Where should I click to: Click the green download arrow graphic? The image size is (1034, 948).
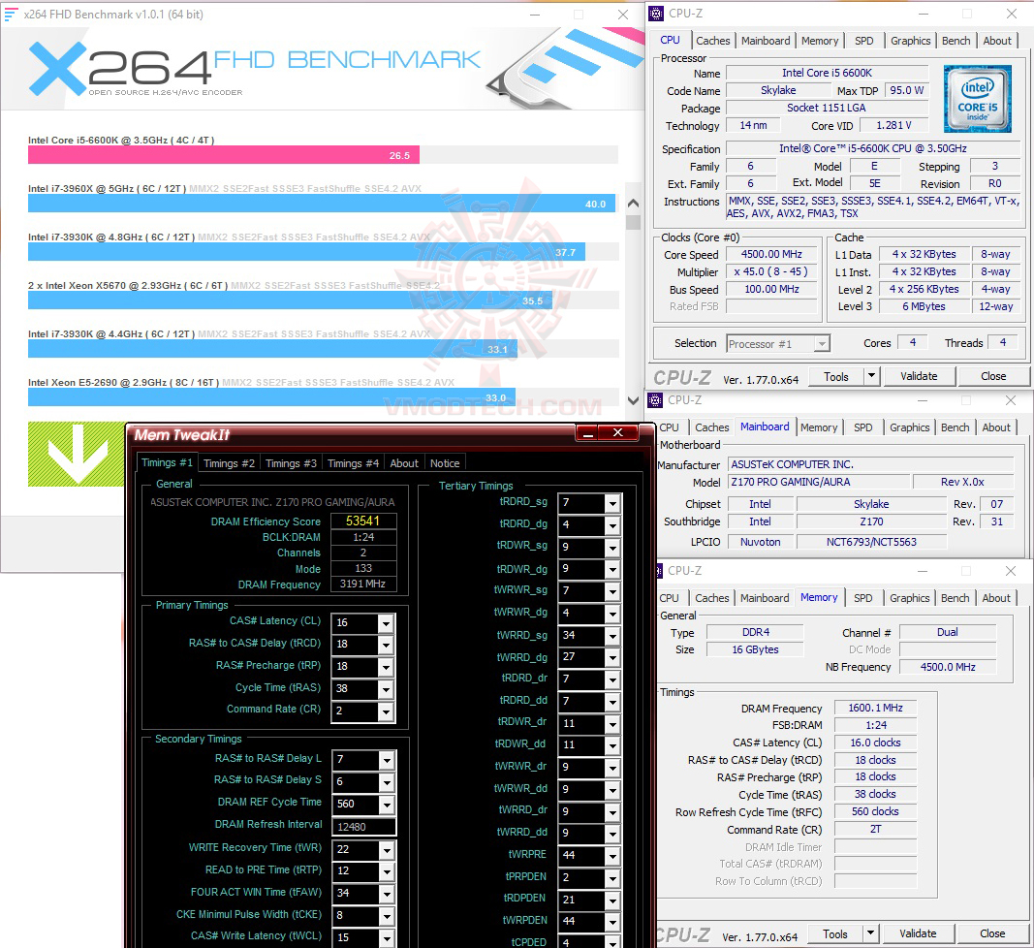point(75,456)
